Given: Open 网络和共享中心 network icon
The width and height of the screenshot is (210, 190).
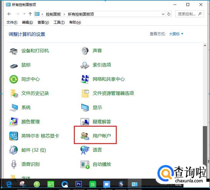Looking at the screenshot, I should tap(85, 79).
